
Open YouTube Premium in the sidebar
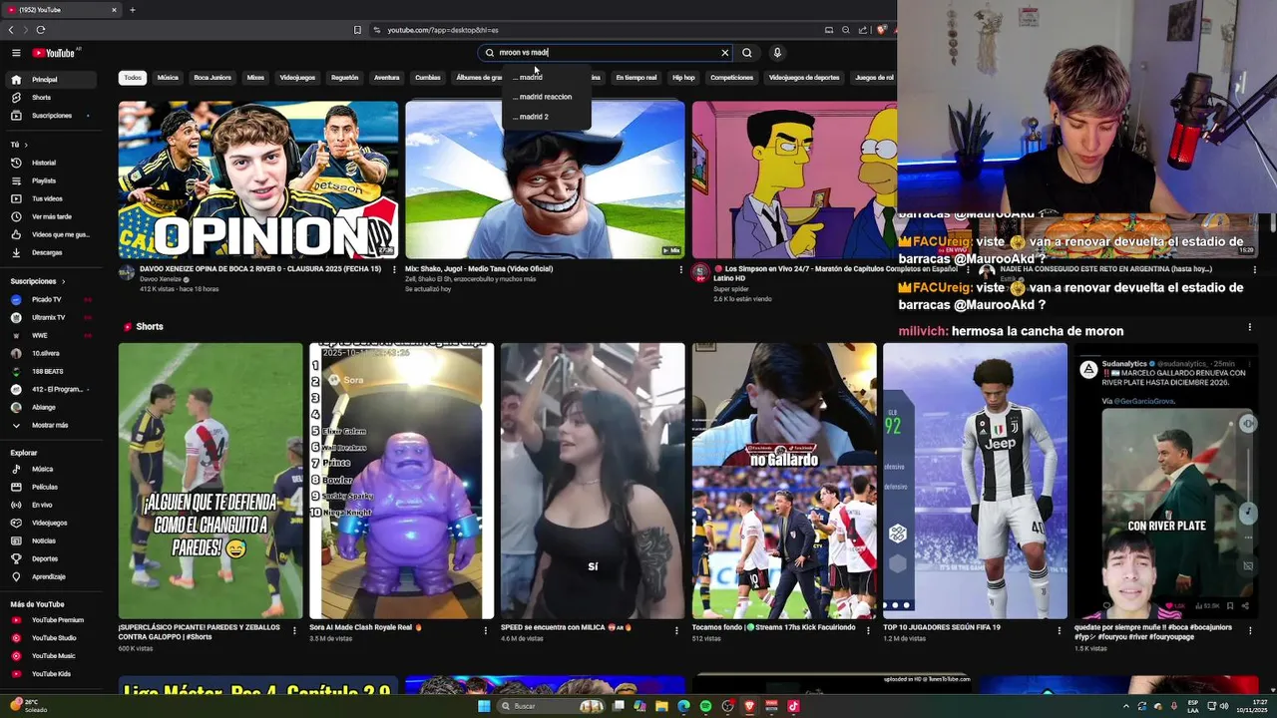(53, 620)
